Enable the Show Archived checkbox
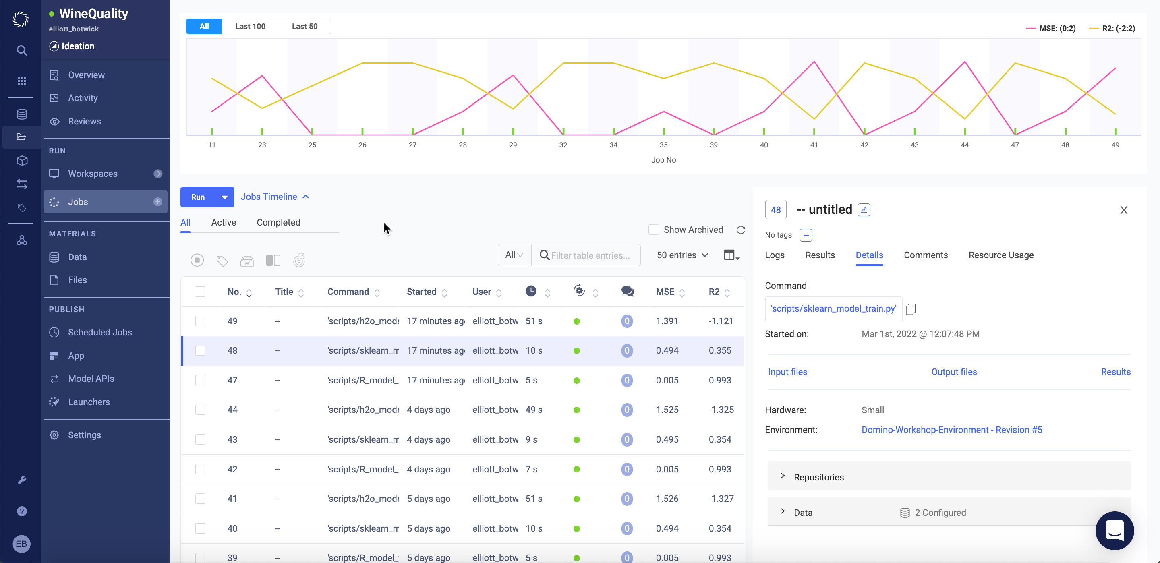 (x=653, y=230)
